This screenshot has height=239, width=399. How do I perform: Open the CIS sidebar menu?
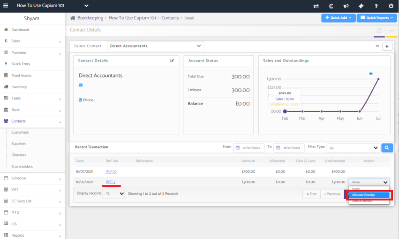point(32,224)
